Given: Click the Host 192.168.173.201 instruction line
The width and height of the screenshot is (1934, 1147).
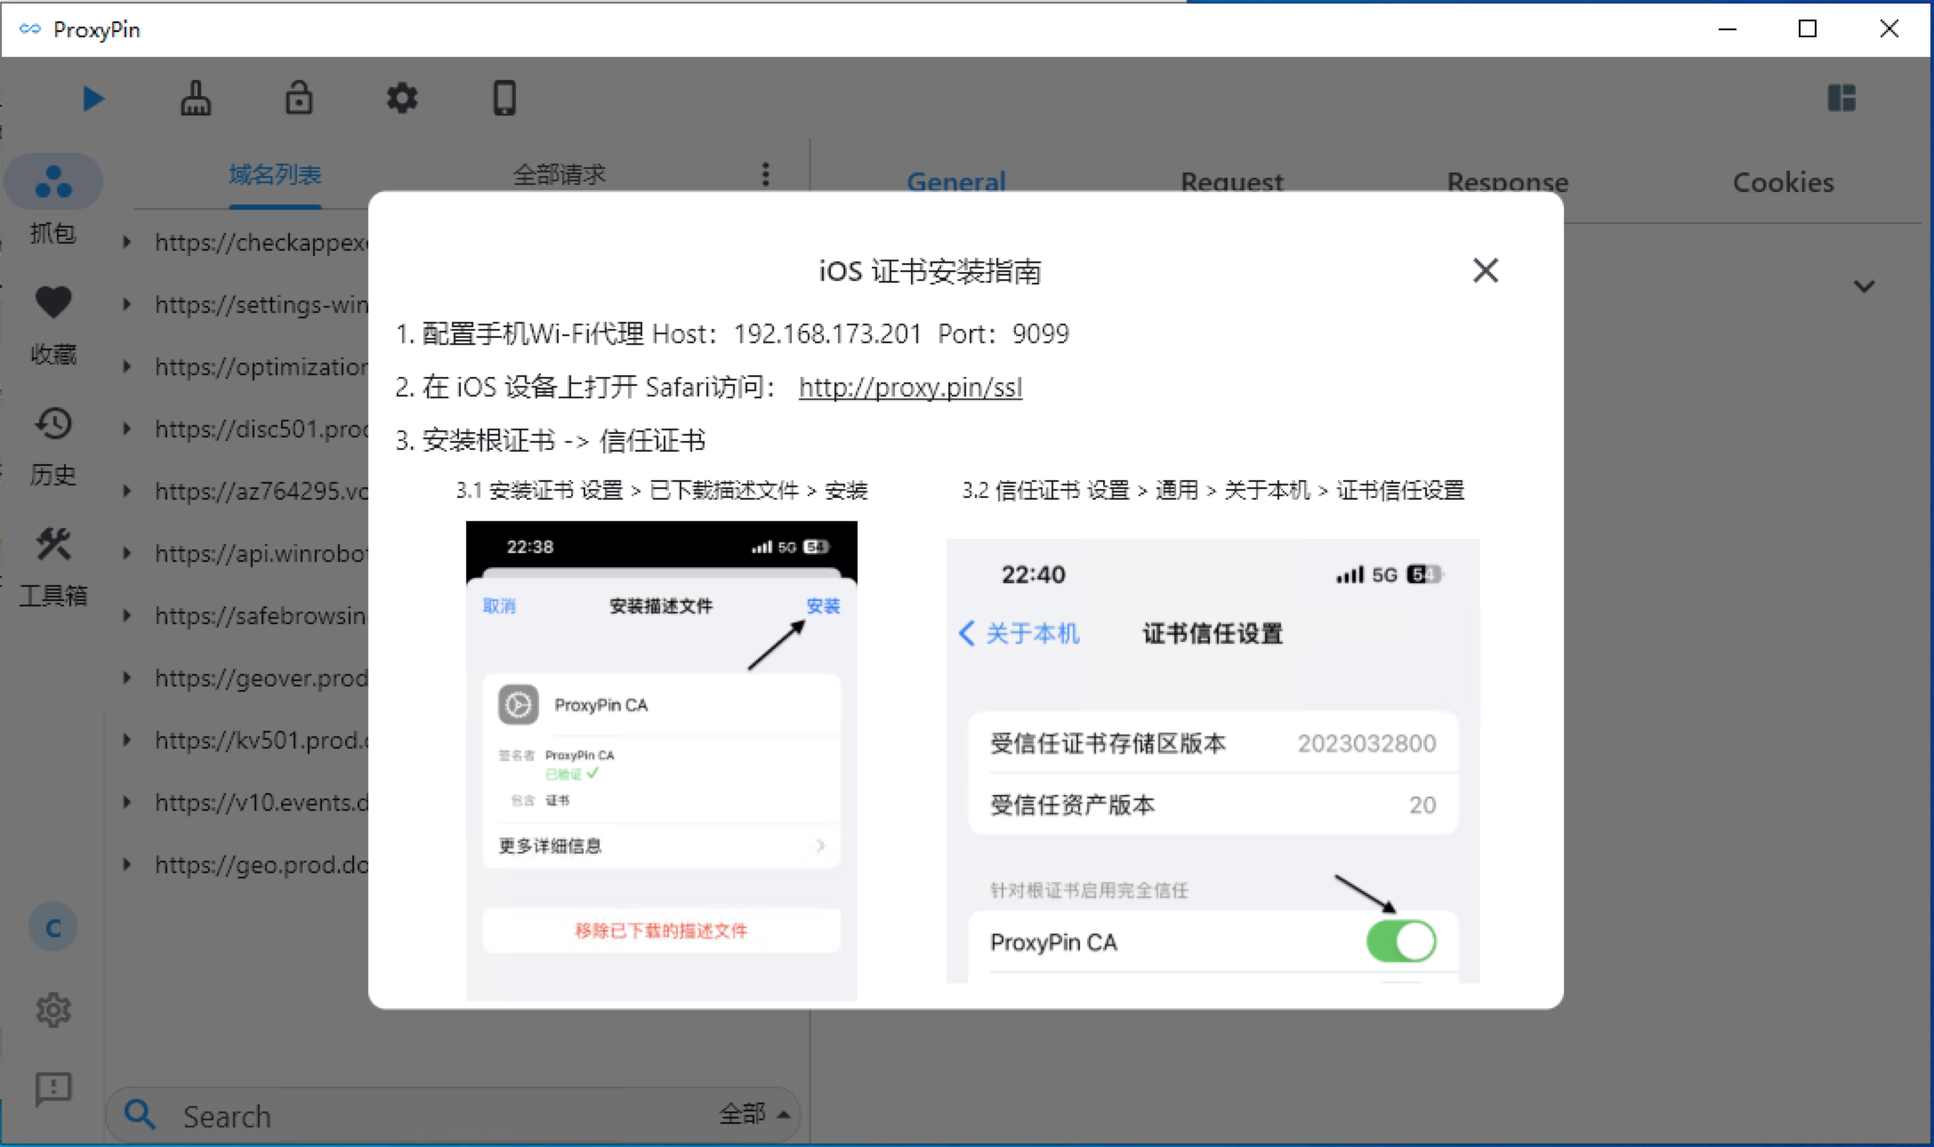Looking at the screenshot, I should coord(732,334).
